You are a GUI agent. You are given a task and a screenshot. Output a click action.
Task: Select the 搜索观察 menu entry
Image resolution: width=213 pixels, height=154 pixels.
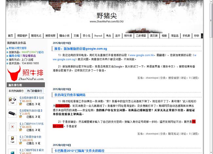[50, 36]
